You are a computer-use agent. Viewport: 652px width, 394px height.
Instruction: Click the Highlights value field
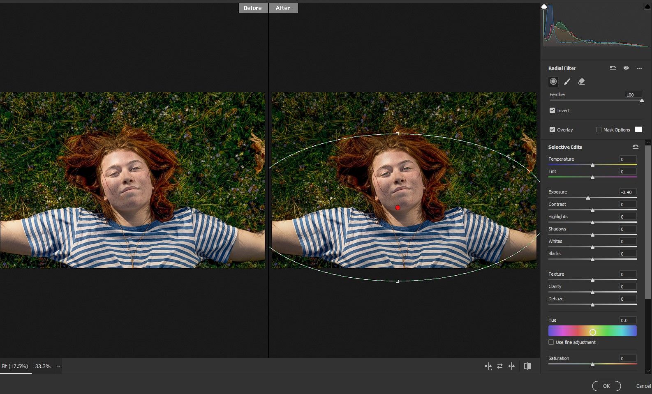pyautogui.click(x=628, y=217)
